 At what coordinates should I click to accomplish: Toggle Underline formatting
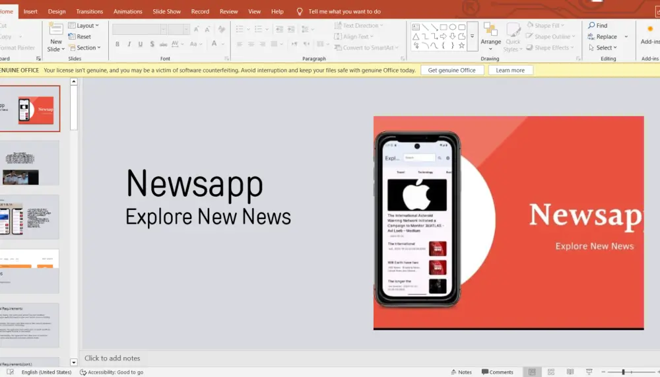[140, 44]
